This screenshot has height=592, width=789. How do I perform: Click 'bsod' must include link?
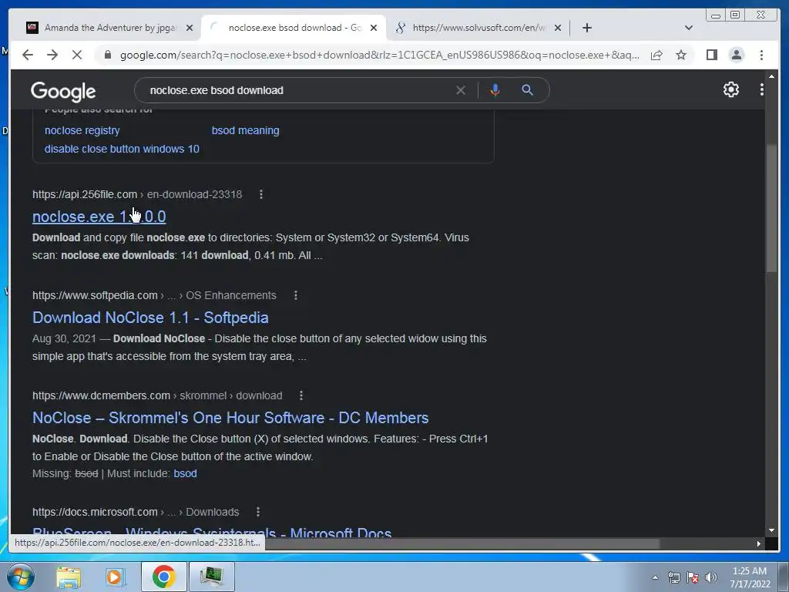[185, 474]
